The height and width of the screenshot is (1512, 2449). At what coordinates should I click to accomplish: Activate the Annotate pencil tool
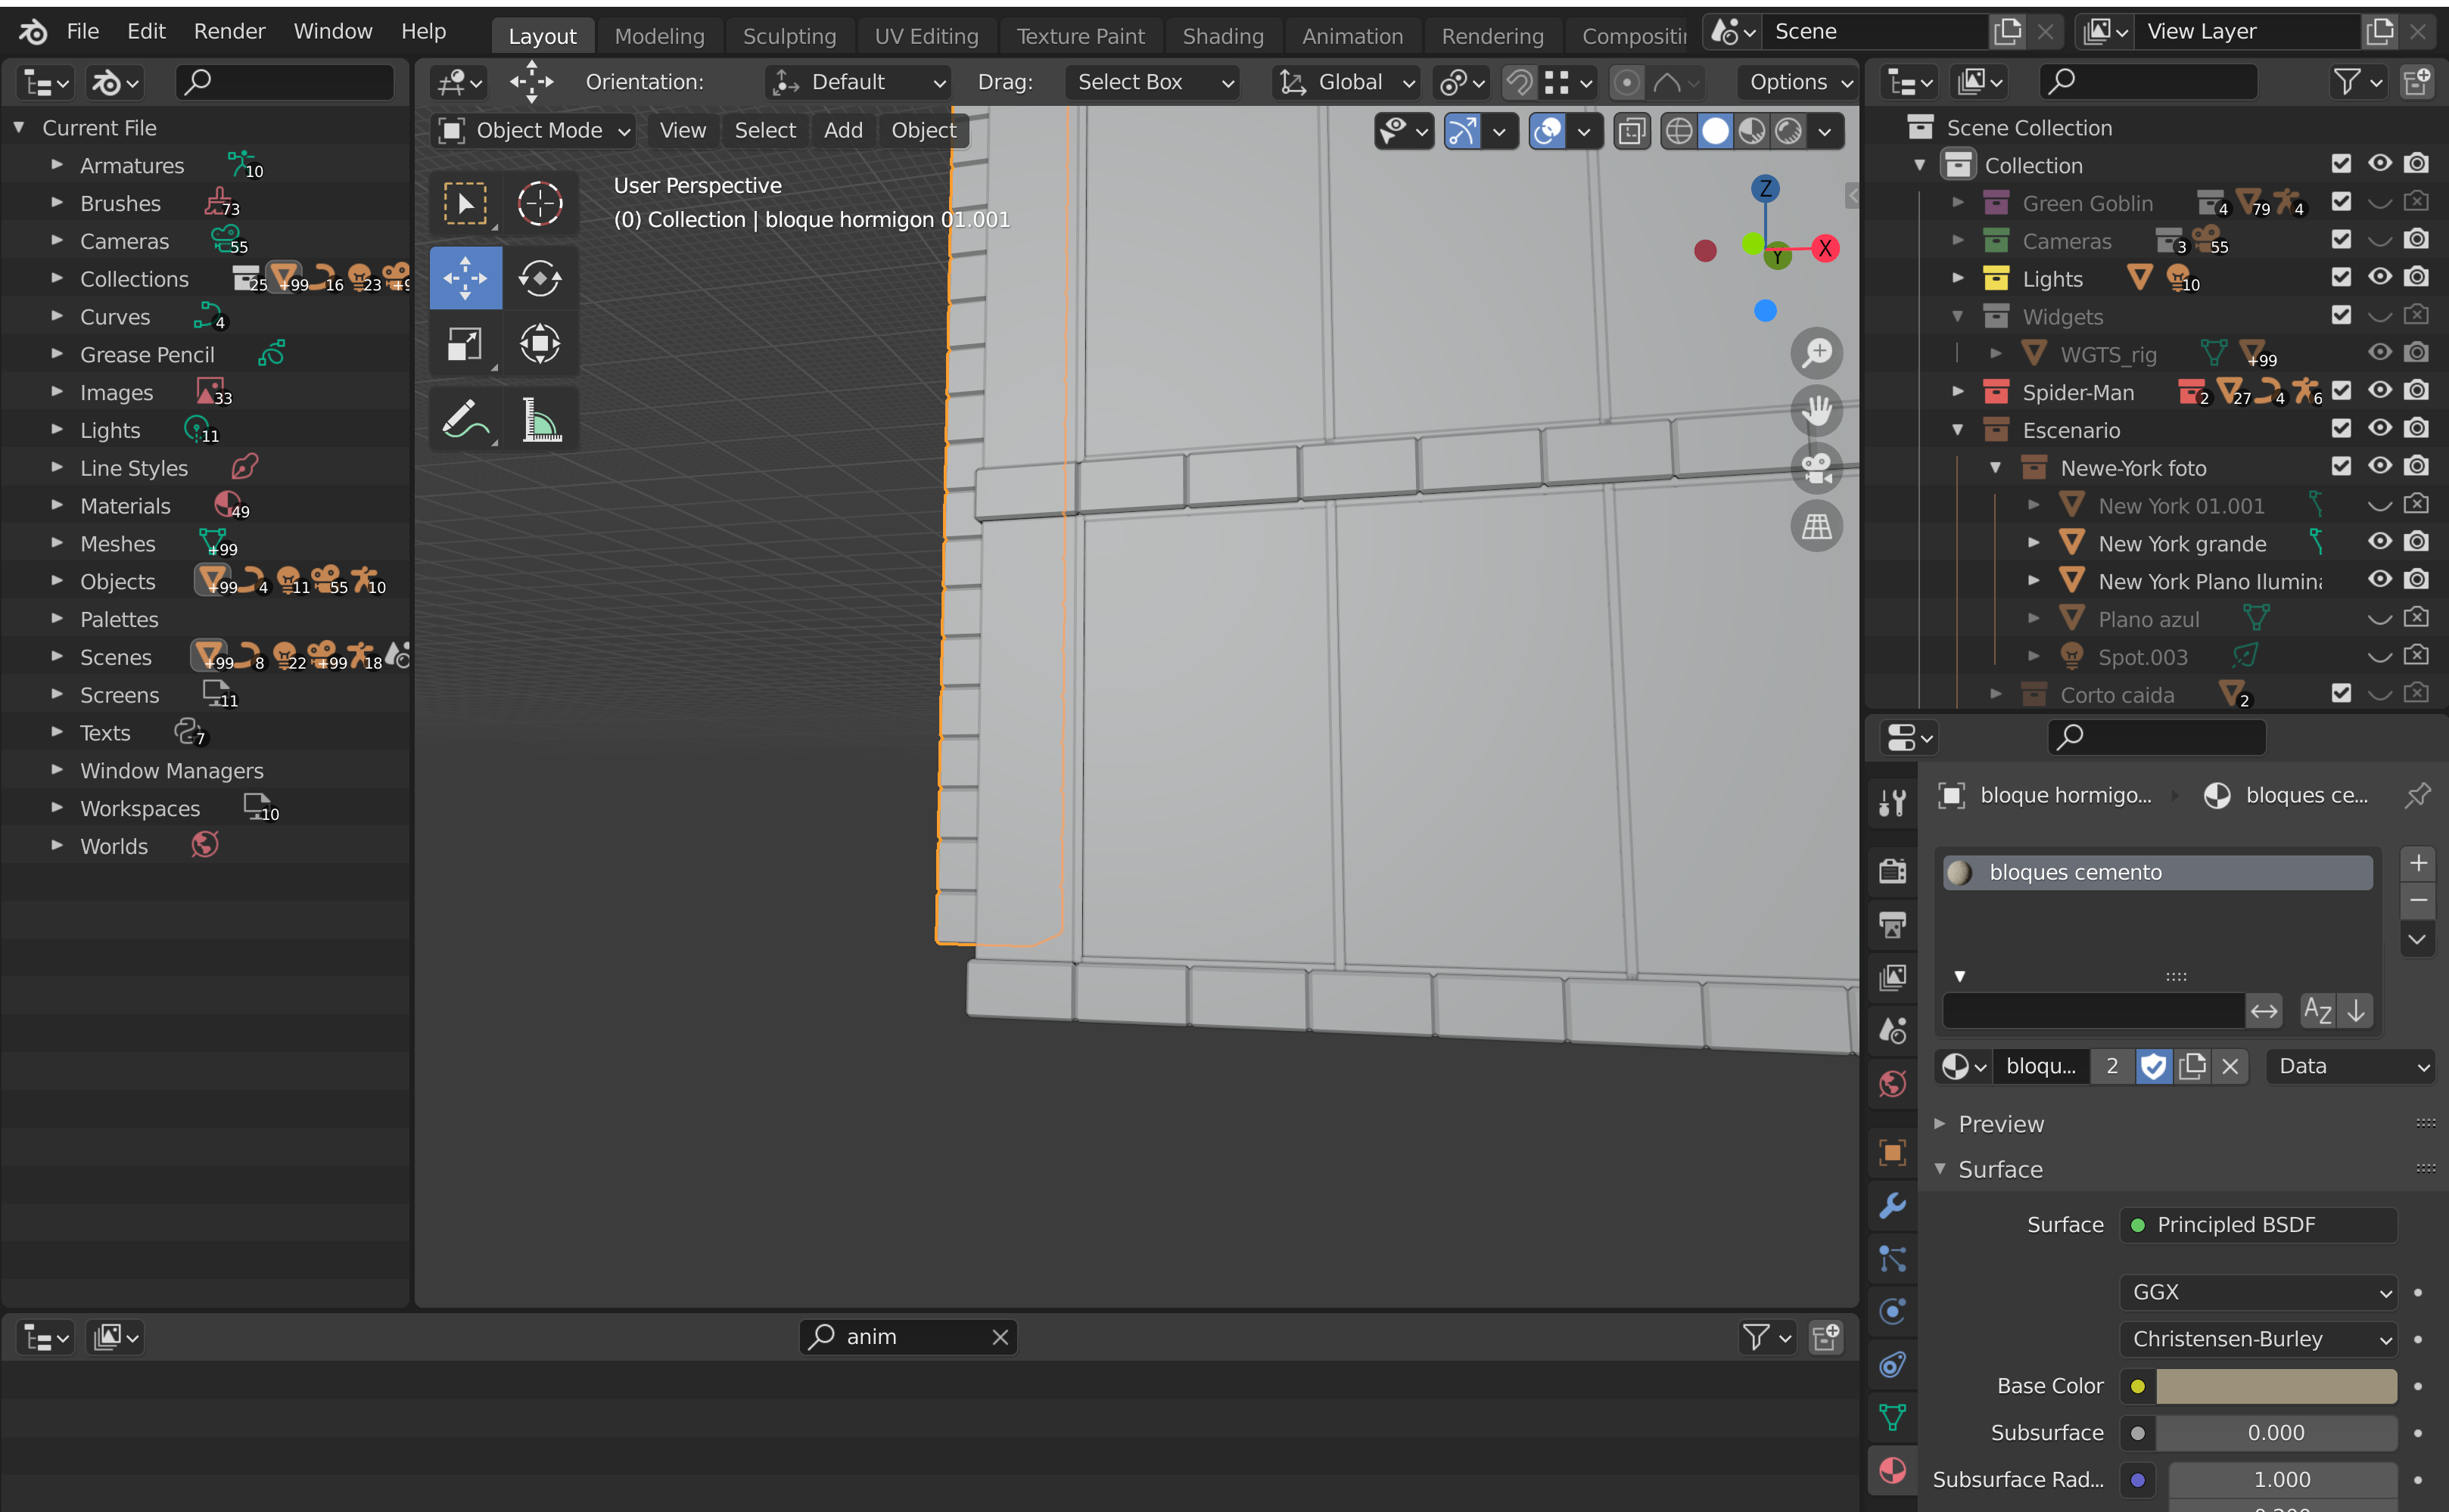tap(464, 420)
